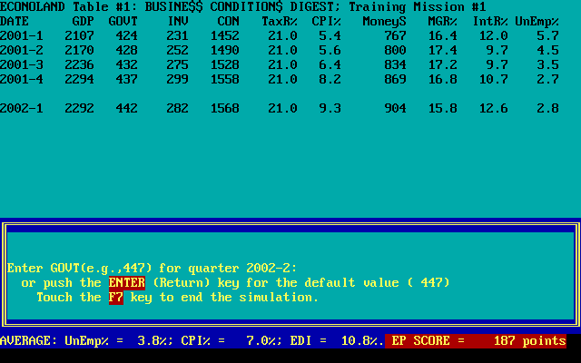Click CON value 1528

tap(225, 64)
